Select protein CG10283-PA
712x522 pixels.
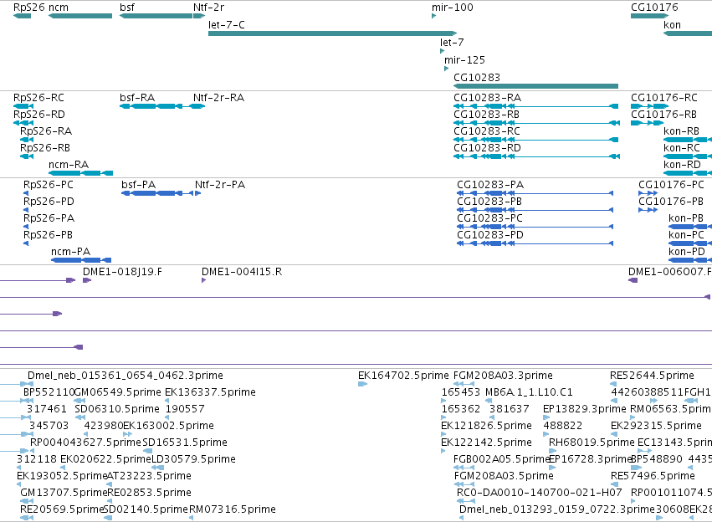click(535, 193)
